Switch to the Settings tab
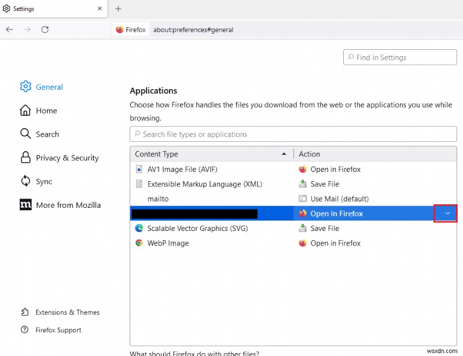This screenshot has height=356, width=463. point(35,9)
